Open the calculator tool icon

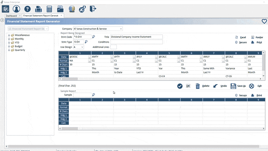(x=49, y=9)
